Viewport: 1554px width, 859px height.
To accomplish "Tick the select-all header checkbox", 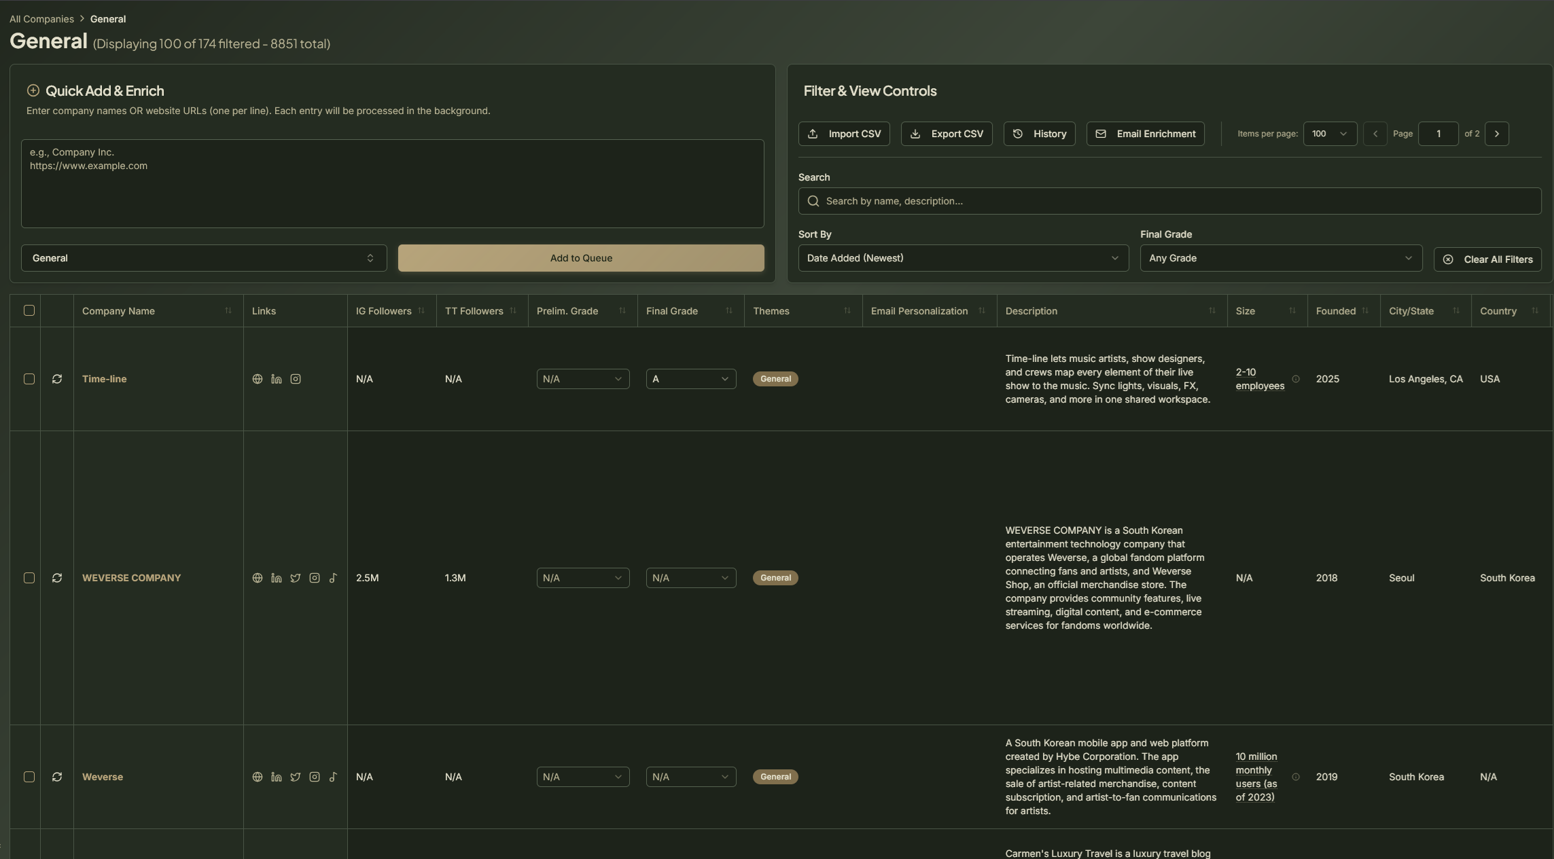I will coord(29,310).
